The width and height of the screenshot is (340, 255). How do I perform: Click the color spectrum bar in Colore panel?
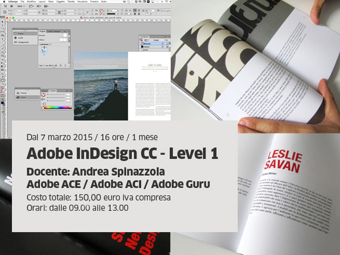click(x=58, y=108)
